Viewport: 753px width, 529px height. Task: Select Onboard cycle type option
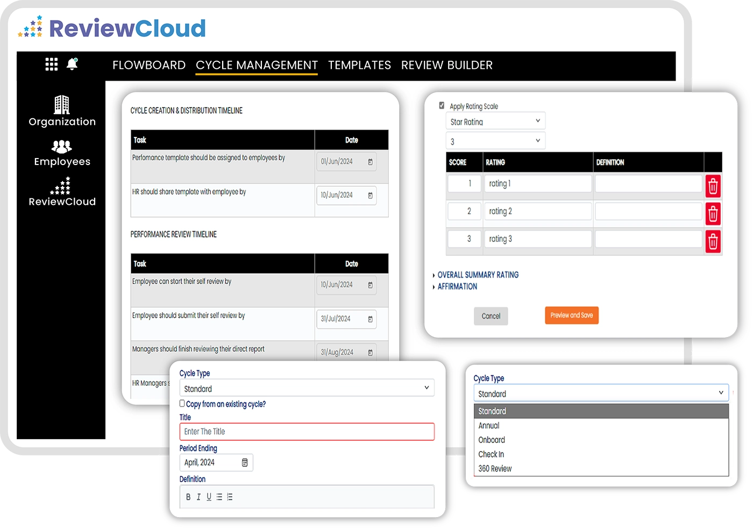point(601,440)
